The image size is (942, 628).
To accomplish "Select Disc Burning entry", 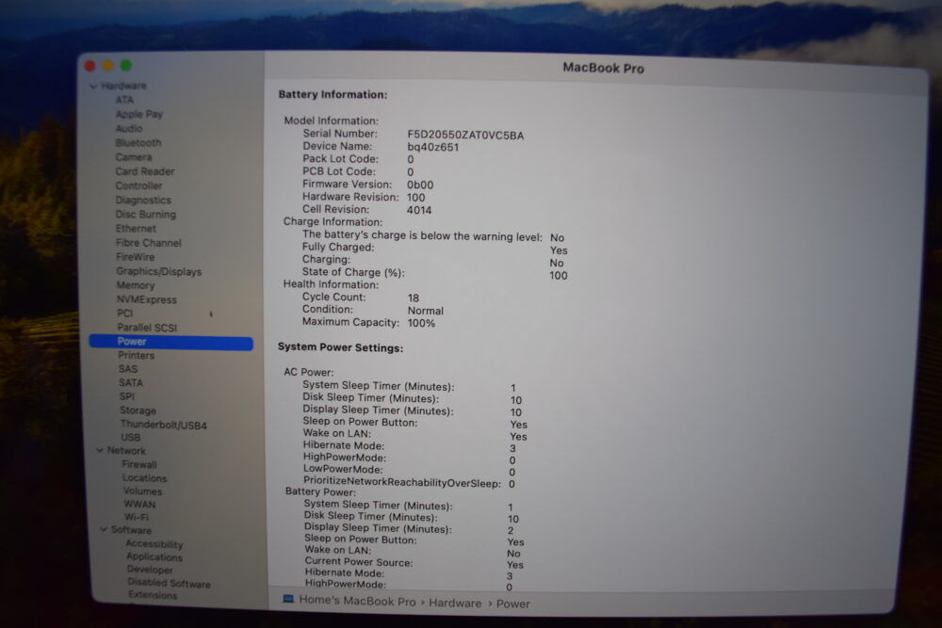I will [145, 215].
